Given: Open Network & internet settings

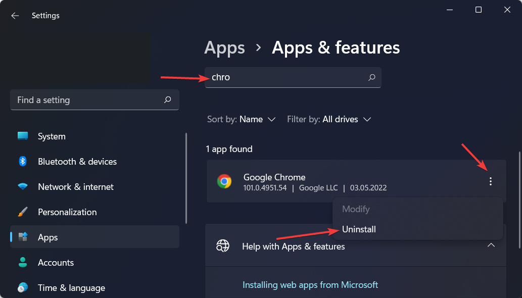Looking at the screenshot, I should point(75,187).
